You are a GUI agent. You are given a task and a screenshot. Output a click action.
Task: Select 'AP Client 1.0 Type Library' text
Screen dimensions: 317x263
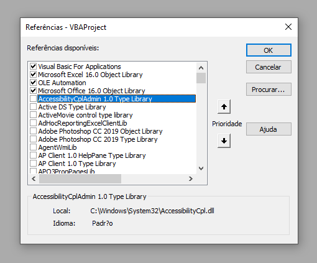pyautogui.click(x=77, y=164)
